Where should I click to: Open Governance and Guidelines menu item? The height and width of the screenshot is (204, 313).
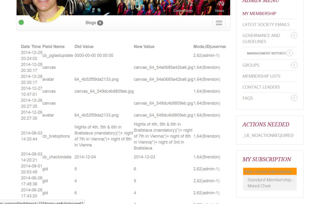261,39
